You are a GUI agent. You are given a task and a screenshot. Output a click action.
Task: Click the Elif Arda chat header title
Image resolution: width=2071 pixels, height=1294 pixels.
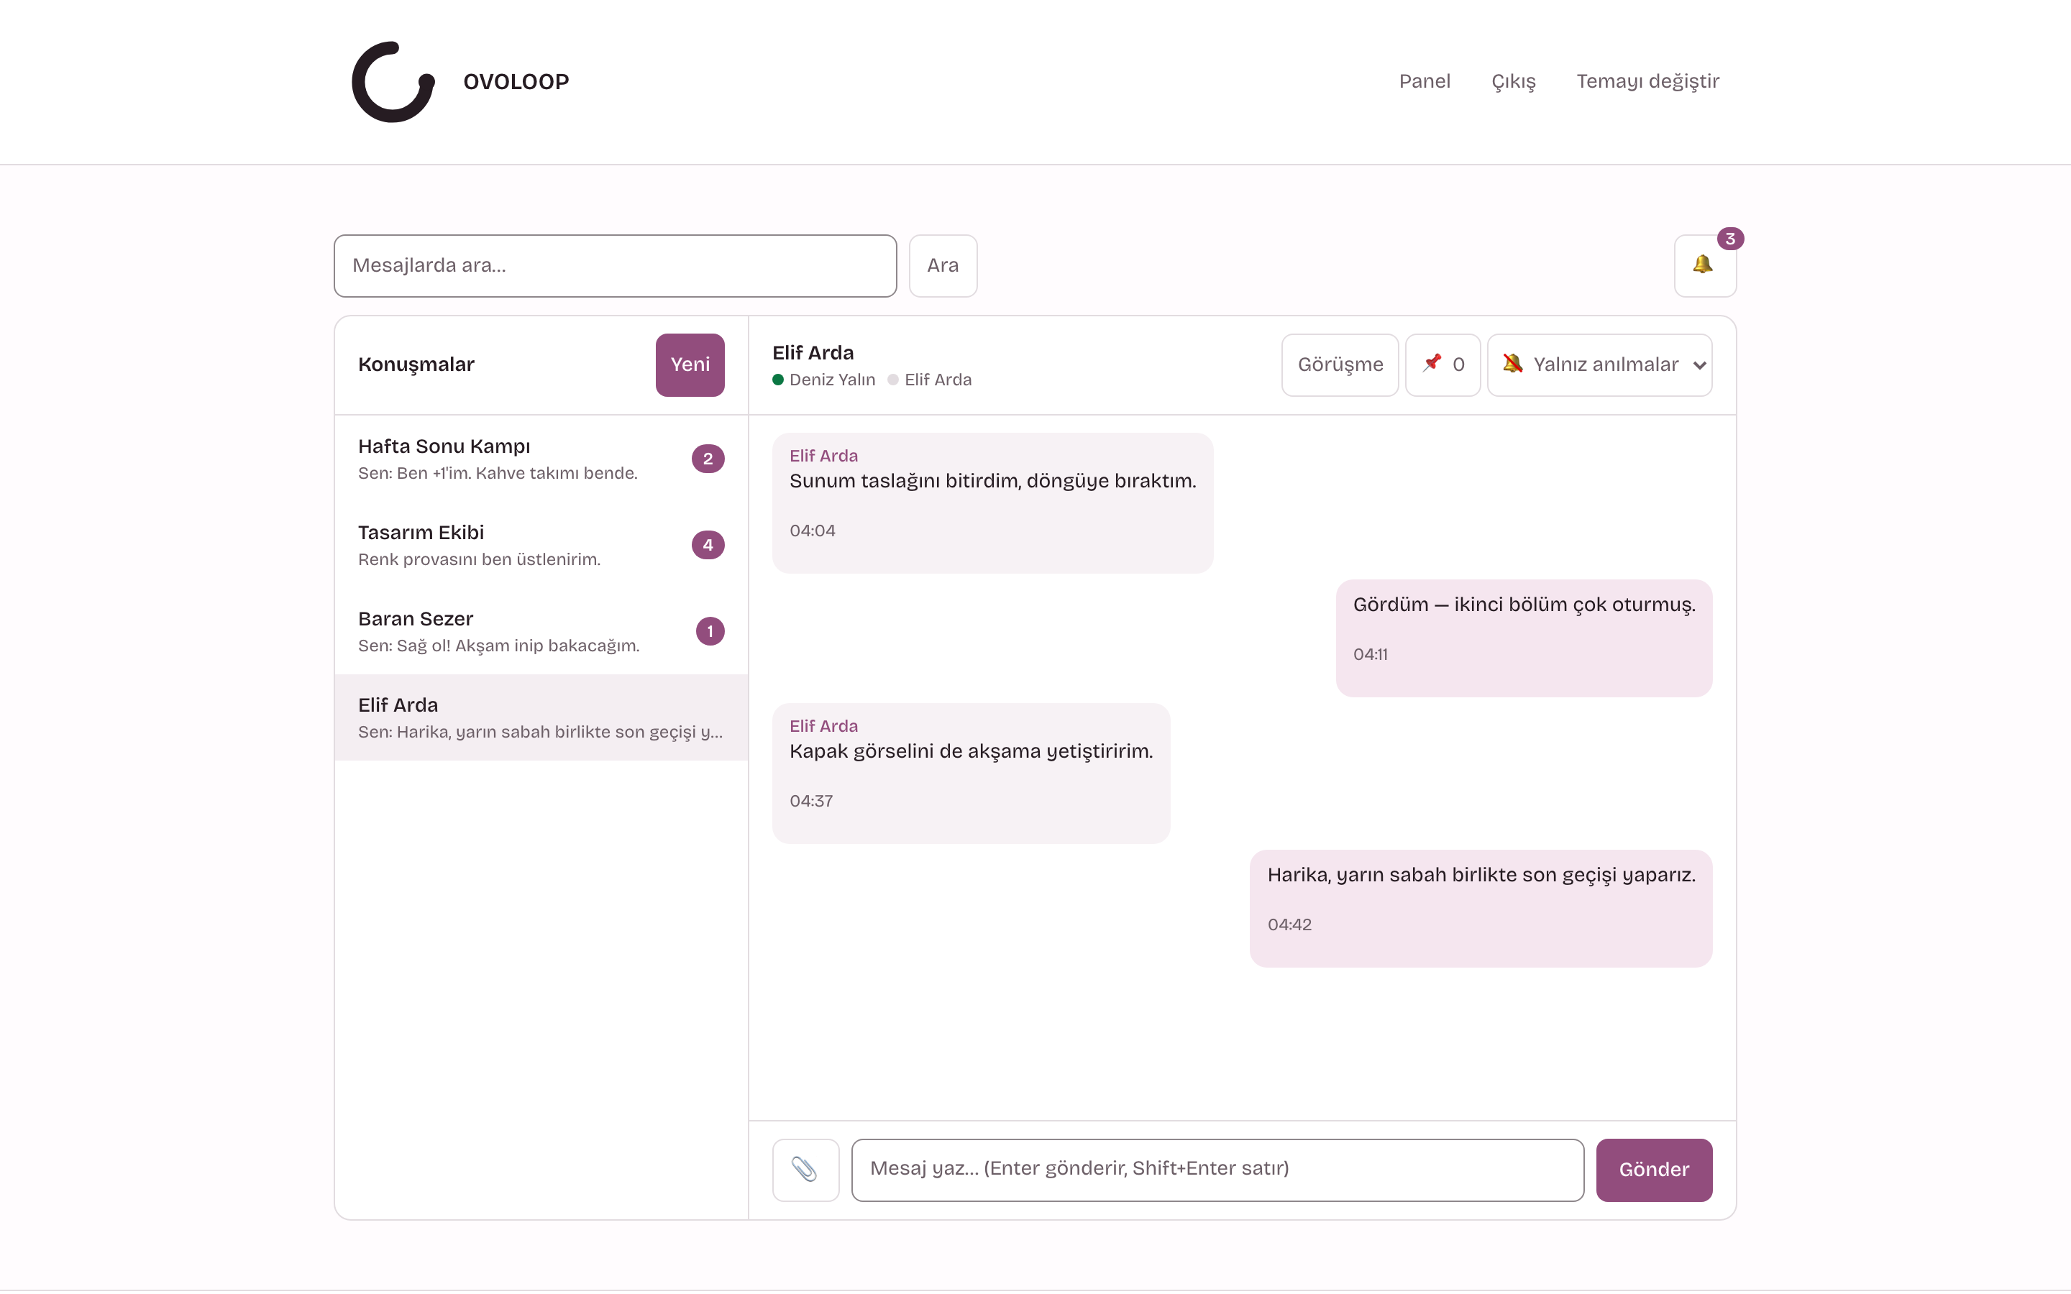812,352
